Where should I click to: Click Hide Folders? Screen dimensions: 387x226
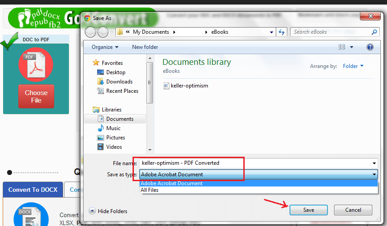[112, 211]
